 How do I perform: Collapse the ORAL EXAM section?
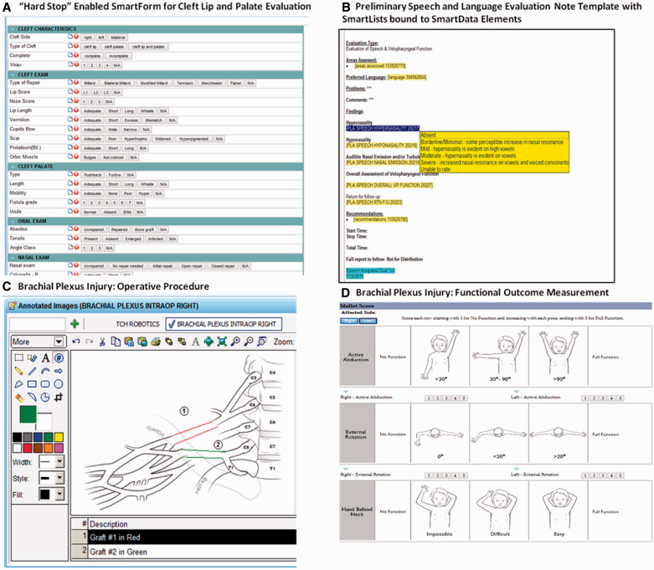point(13,221)
